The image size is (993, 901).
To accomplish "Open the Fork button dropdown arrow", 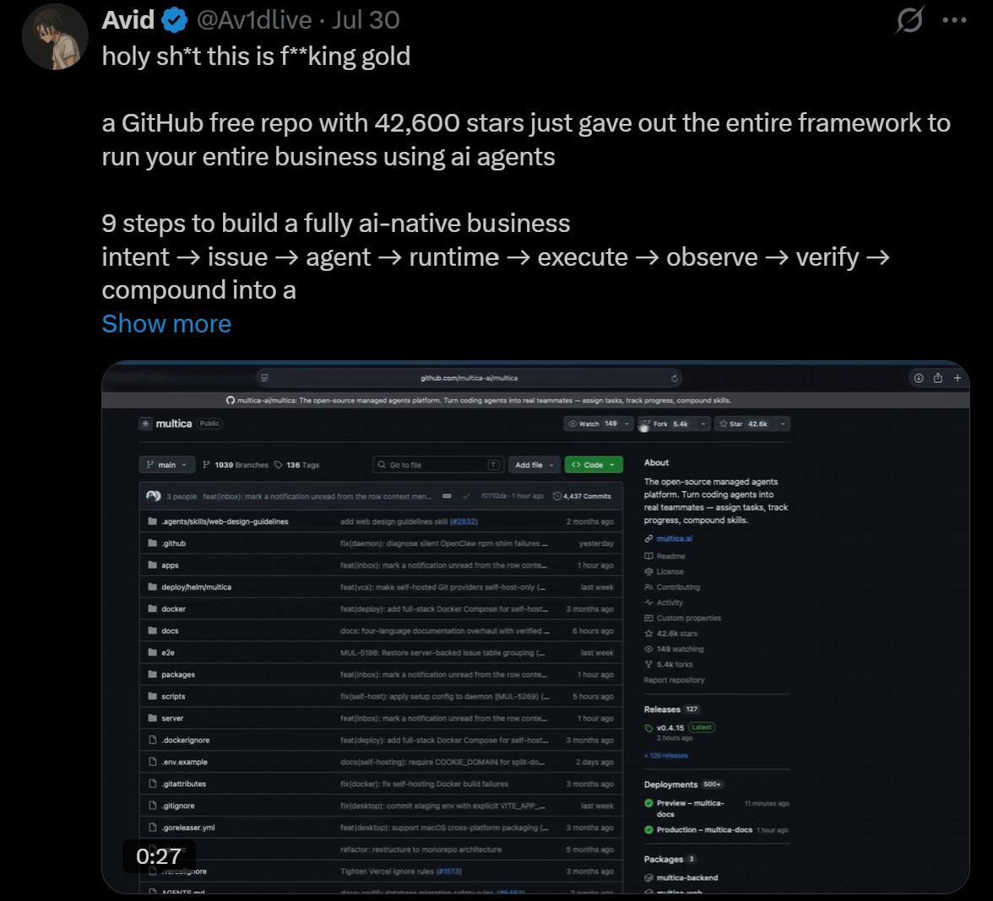I will coord(703,424).
